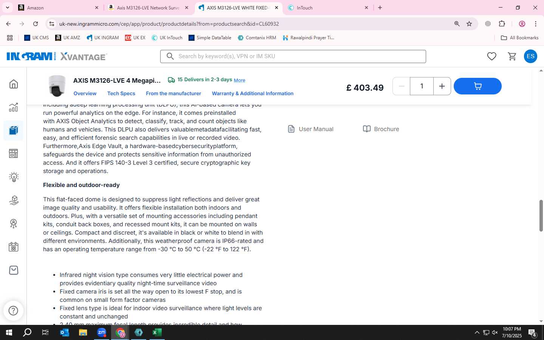Go to the Overview section tab
Viewport: 544px width, 340px height.
(85, 93)
